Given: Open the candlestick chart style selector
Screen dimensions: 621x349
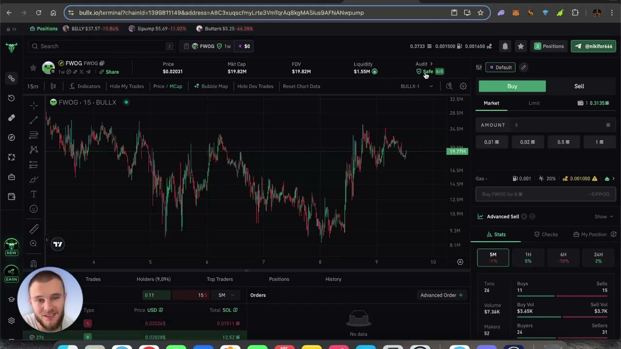Looking at the screenshot, I should [53, 86].
